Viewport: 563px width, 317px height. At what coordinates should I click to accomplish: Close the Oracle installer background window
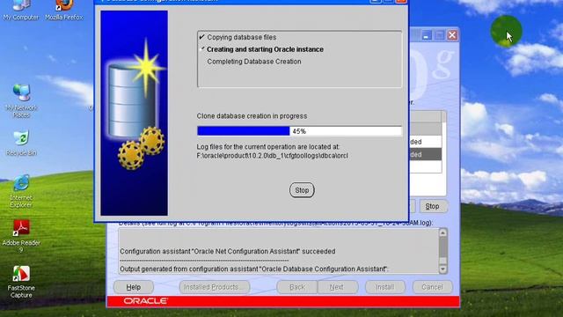point(452,35)
